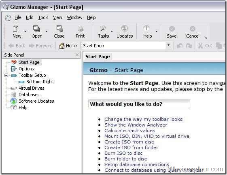The width and height of the screenshot is (227, 175).
Task: Select 'Bottom, Right' tree label
Action: (x=40, y=82)
